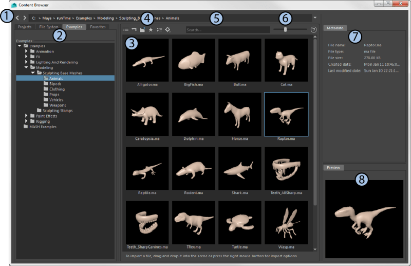The image size is (411, 266).
Task: Select the Reptile.ma thumbnail
Action: [x=147, y=168]
